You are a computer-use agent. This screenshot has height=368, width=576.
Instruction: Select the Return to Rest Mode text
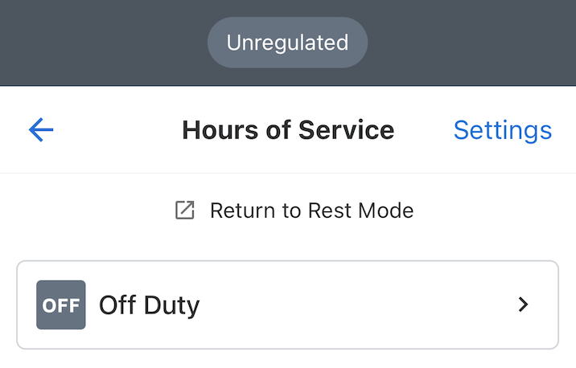click(311, 211)
